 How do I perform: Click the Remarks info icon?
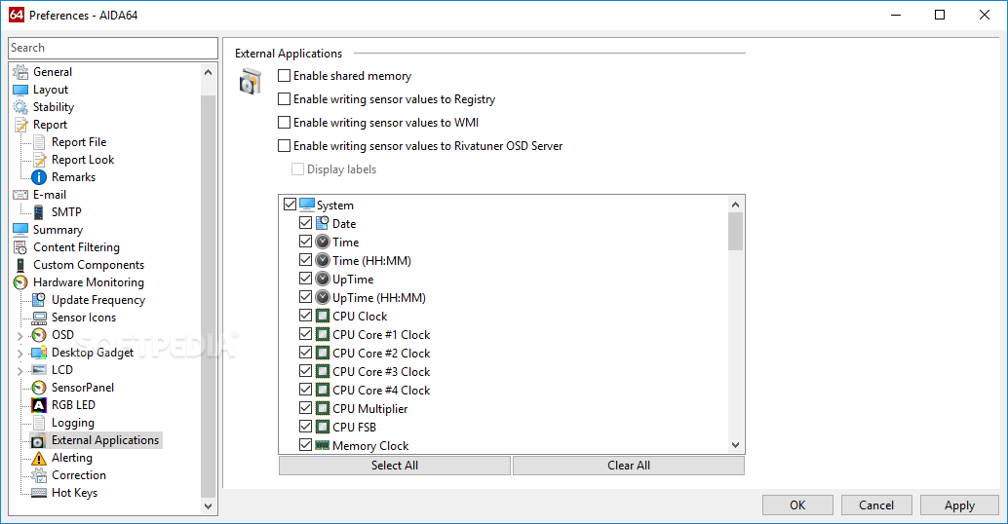pos(39,177)
